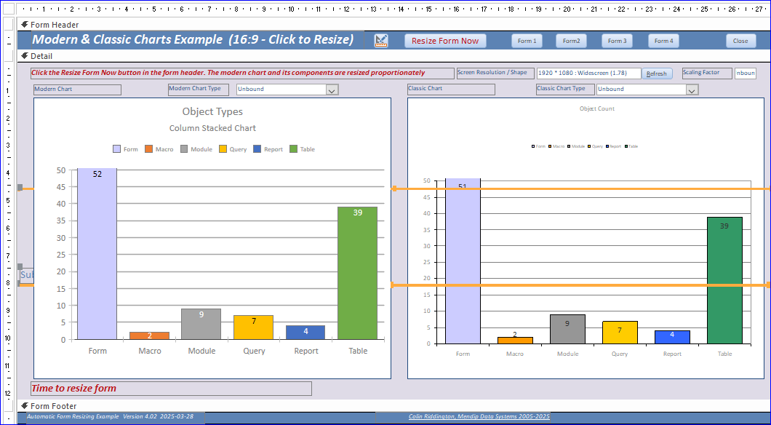Click the Colin Riddington, Mendip Data Systems link
The height and width of the screenshot is (425, 771).
point(479,417)
